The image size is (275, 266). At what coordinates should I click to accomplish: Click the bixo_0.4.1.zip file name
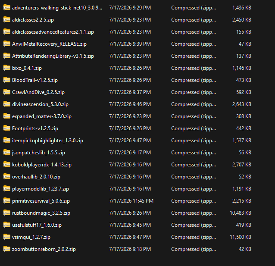pos(27,68)
